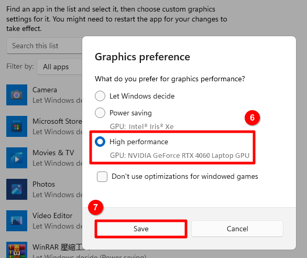
Task: Select the Camera entry in list
Action: point(45,90)
